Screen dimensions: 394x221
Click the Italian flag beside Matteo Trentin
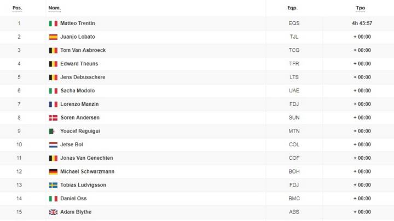pos(53,23)
